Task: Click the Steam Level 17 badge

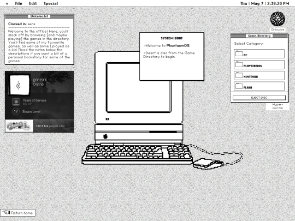Action: click(16, 111)
